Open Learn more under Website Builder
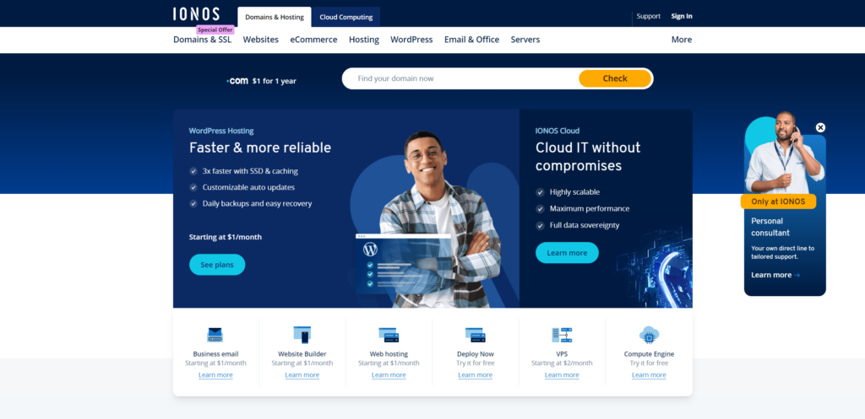This screenshot has width=865, height=419. tap(302, 375)
